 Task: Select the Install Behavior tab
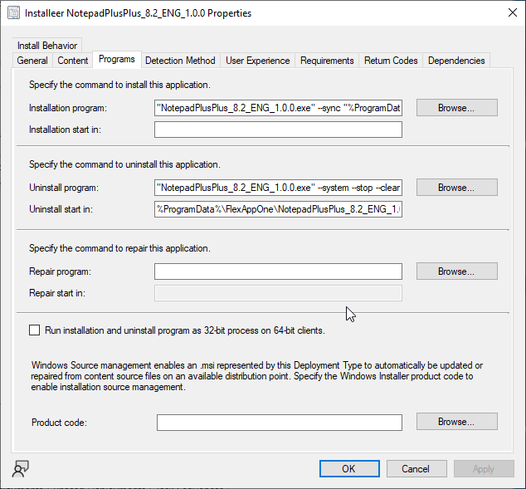47,46
